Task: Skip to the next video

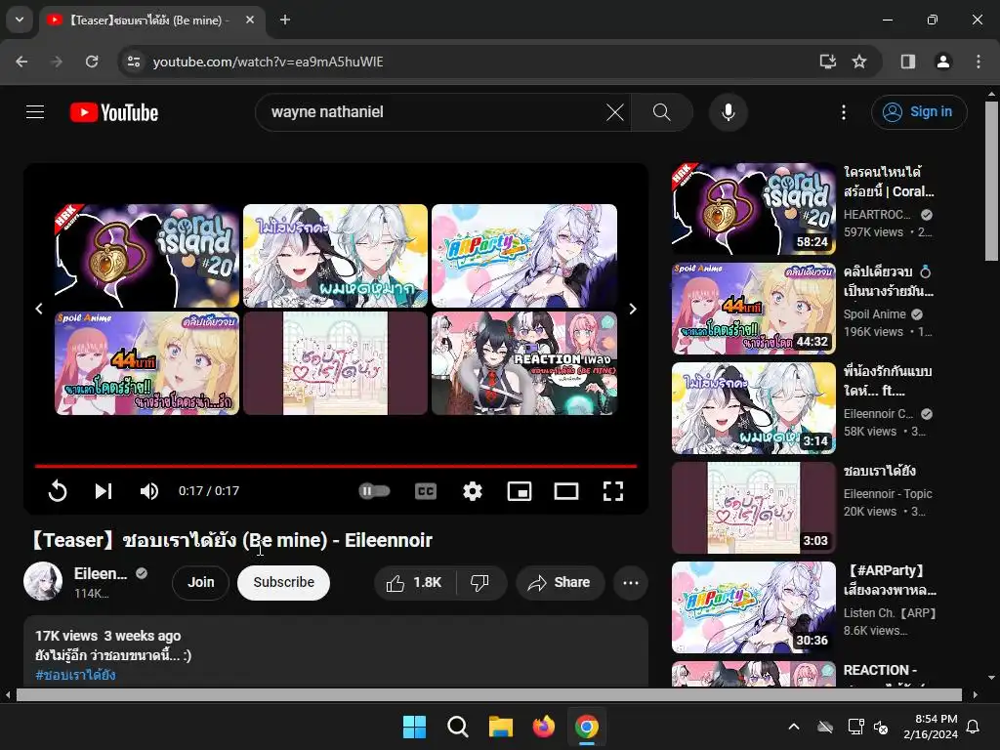Action: [104, 490]
